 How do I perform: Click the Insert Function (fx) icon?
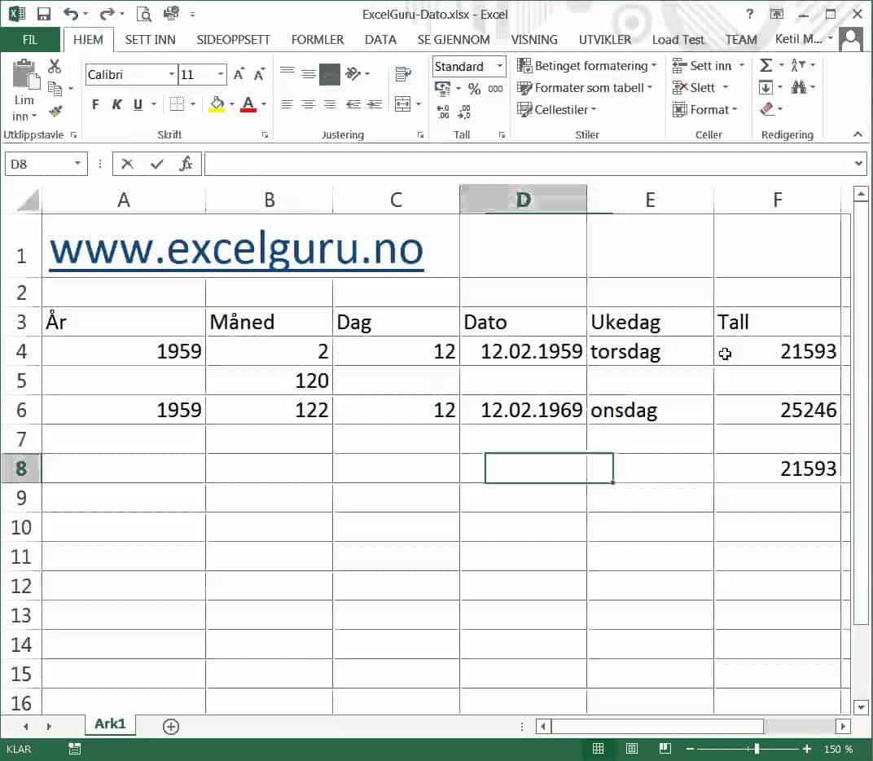[185, 164]
